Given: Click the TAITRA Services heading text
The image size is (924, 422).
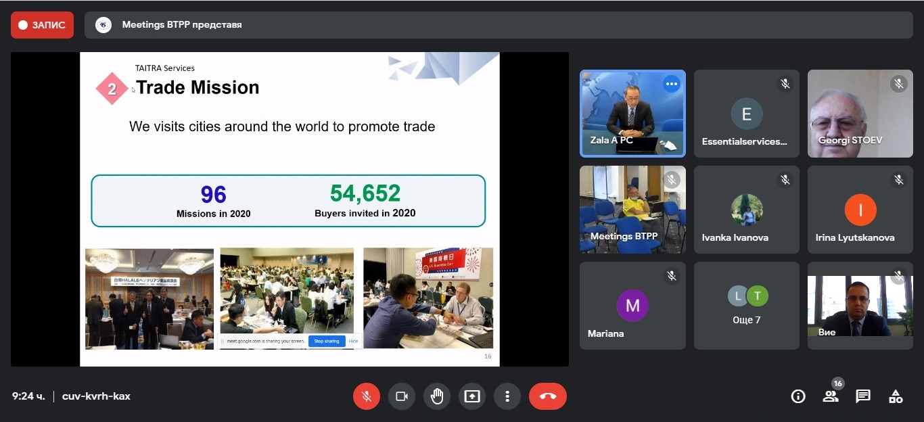Looking at the screenshot, I should [x=165, y=68].
